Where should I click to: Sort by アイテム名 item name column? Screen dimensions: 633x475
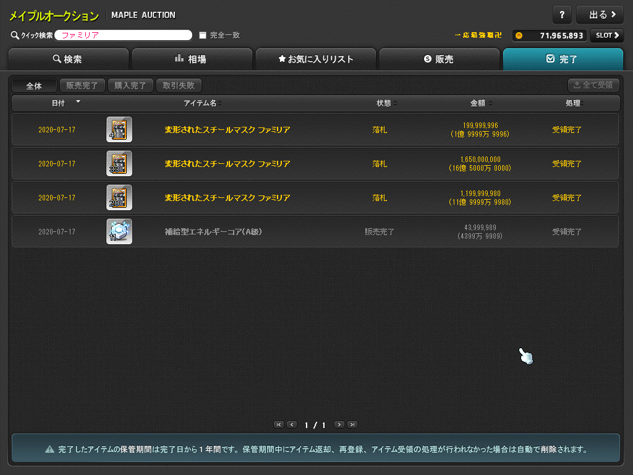203,103
